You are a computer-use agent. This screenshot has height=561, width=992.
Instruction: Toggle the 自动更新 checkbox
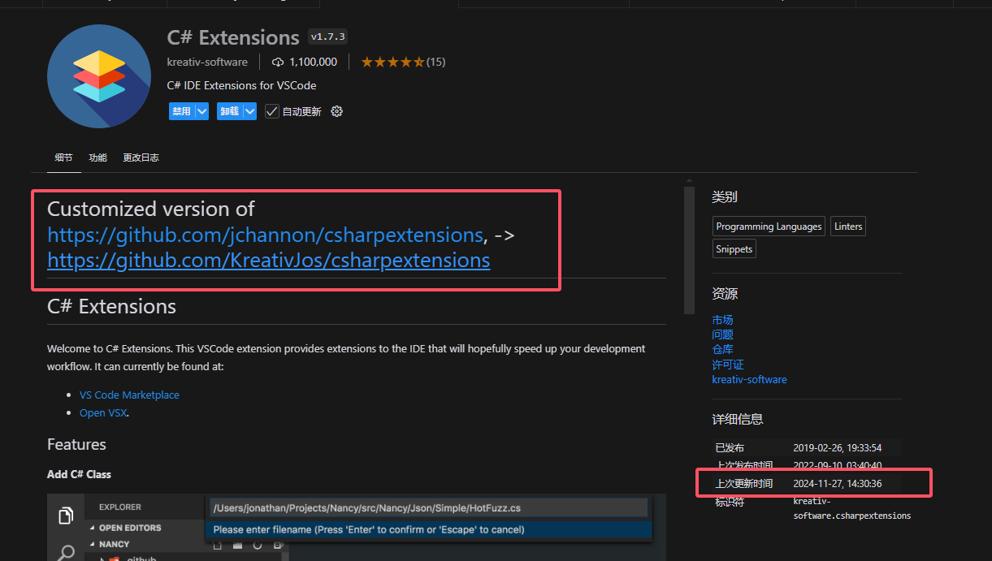tap(272, 111)
